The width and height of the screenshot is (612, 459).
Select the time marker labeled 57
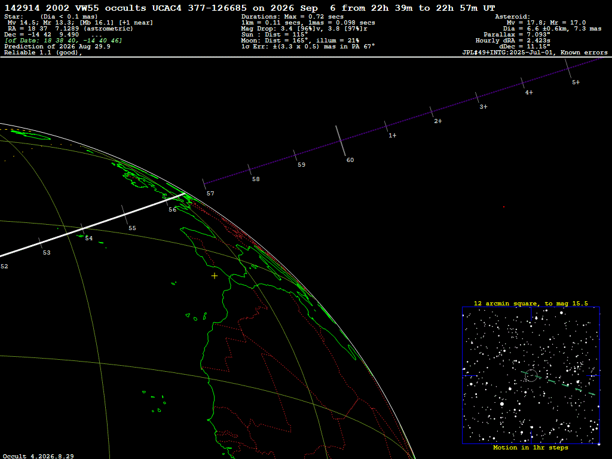(204, 184)
